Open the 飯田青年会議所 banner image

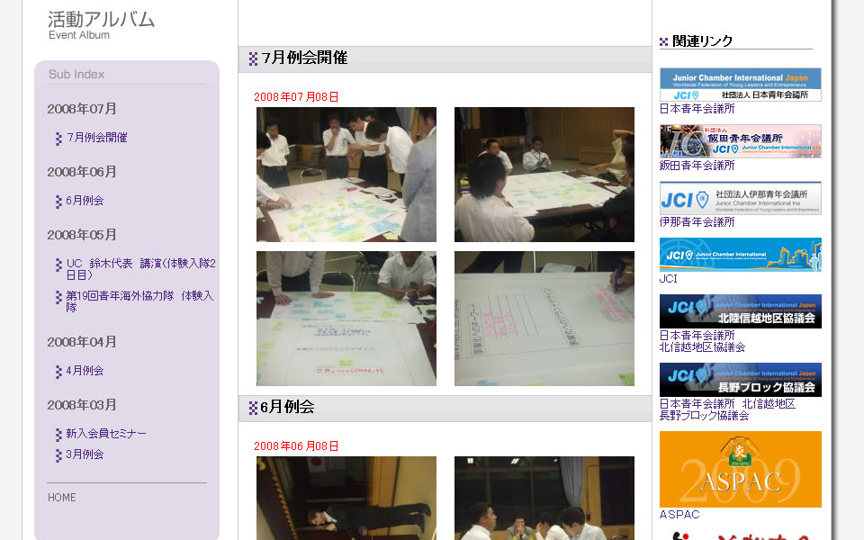tap(741, 141)
